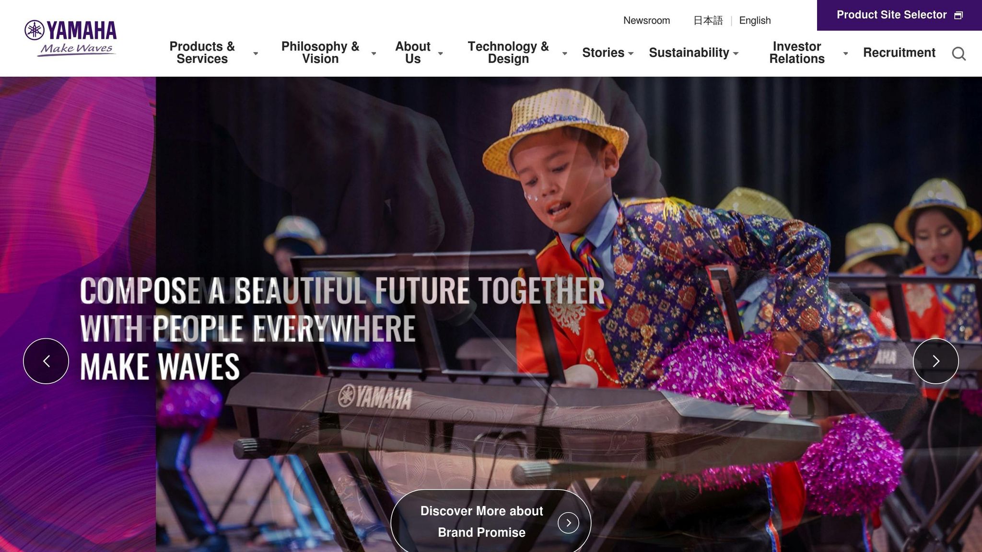Select the Recruitment menu item

click(899, 53)
